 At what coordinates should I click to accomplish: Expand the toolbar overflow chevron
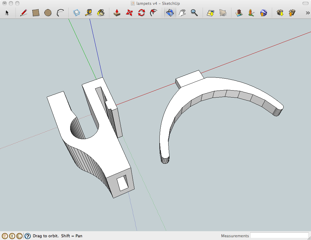(x=307, y=13)
